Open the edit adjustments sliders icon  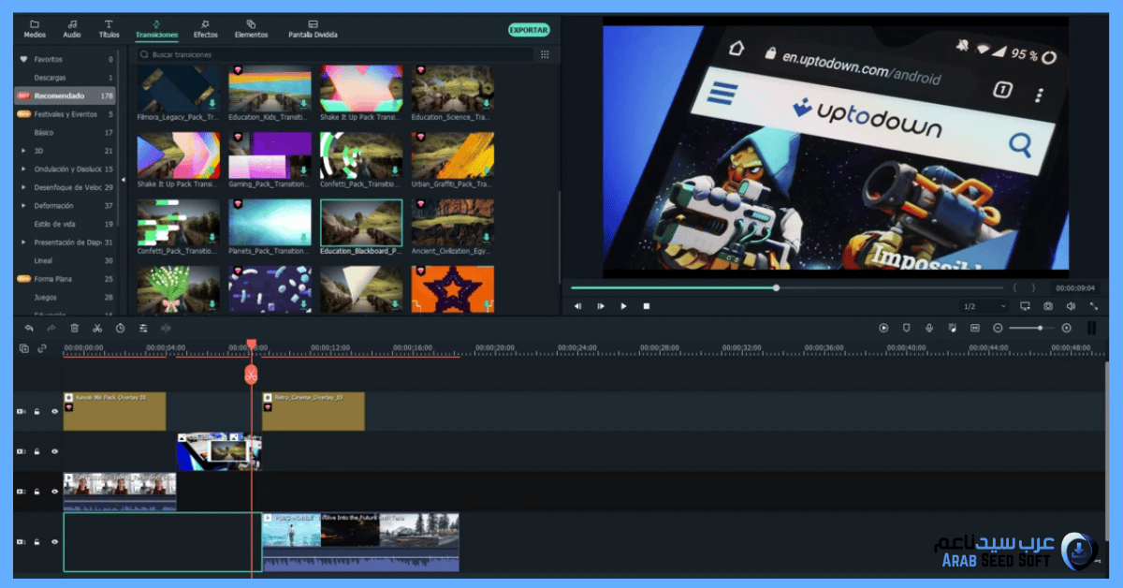143,328
